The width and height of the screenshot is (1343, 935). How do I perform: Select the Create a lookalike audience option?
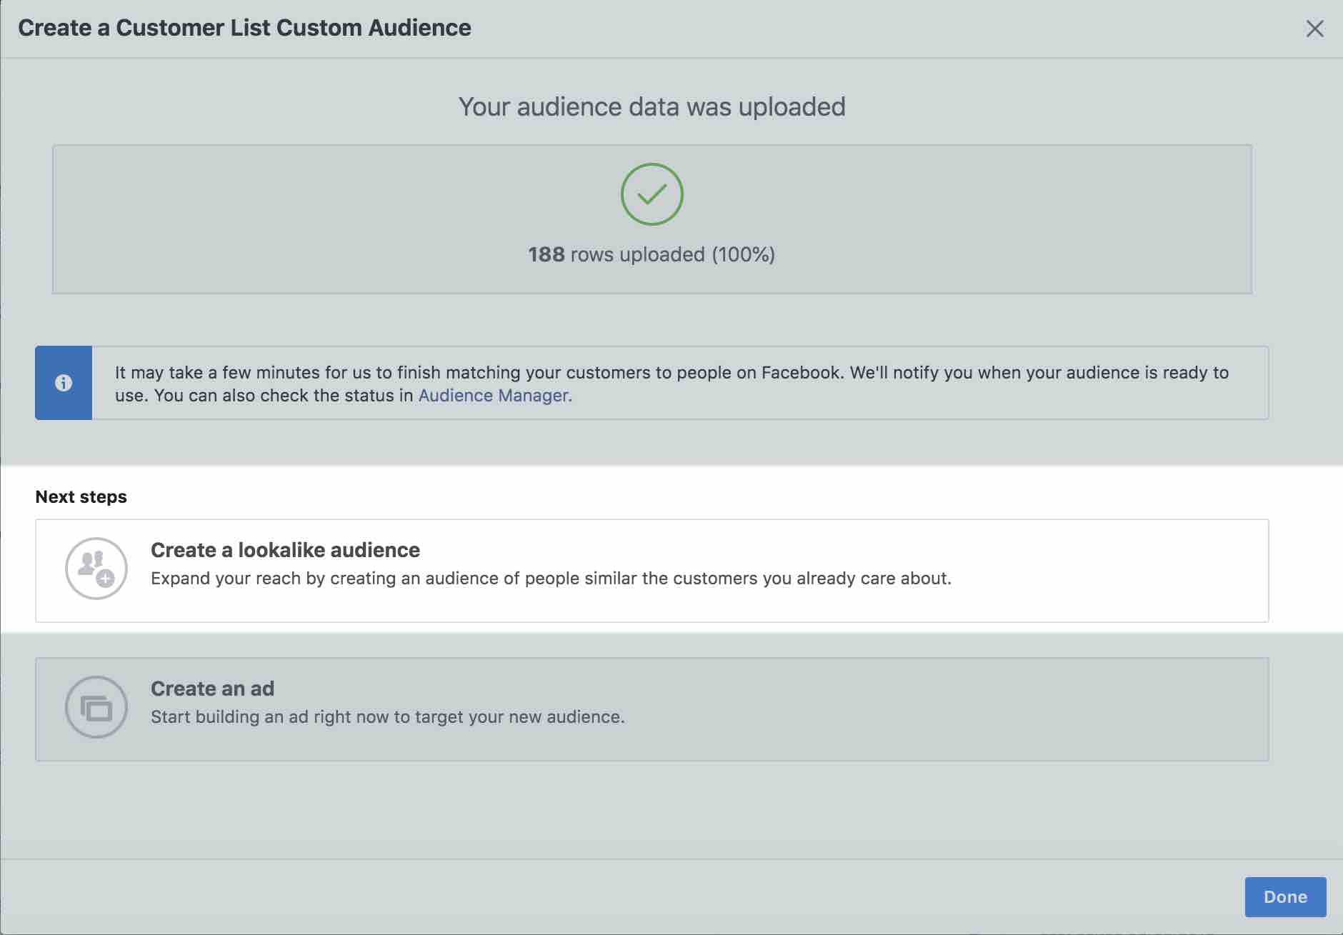[651, 571]
